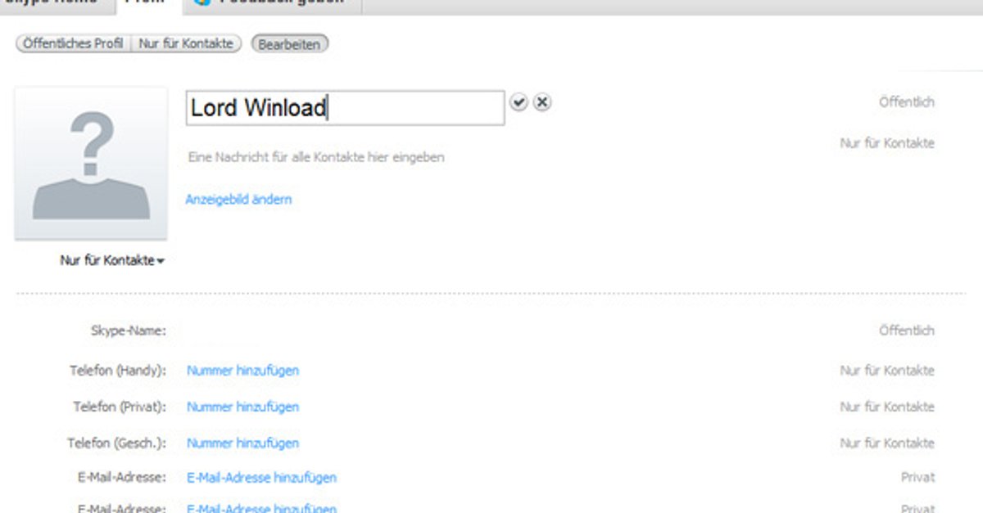
Task: Cancel name edit with X icon
Action: pyautogui.click(x=541, y=102)
